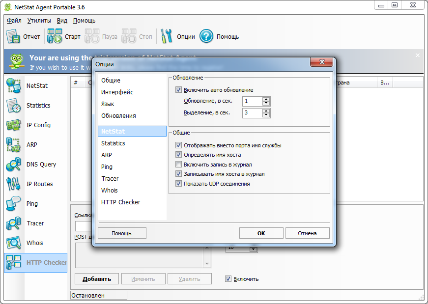Click the blue question mark Помощь icon
Viewport: 428px width, 304px height.
206,36
